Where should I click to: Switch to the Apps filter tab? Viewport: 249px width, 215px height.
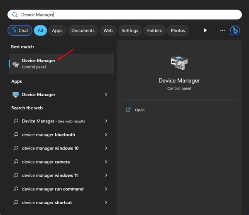tap(57, 30)
